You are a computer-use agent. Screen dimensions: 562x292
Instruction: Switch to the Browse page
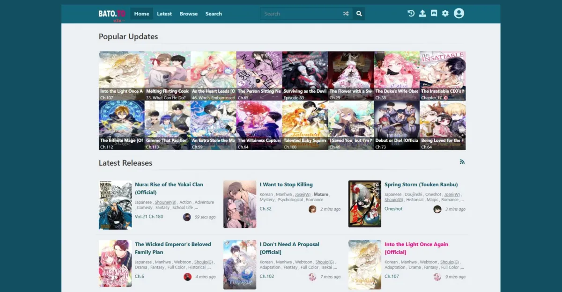(189, 14)
